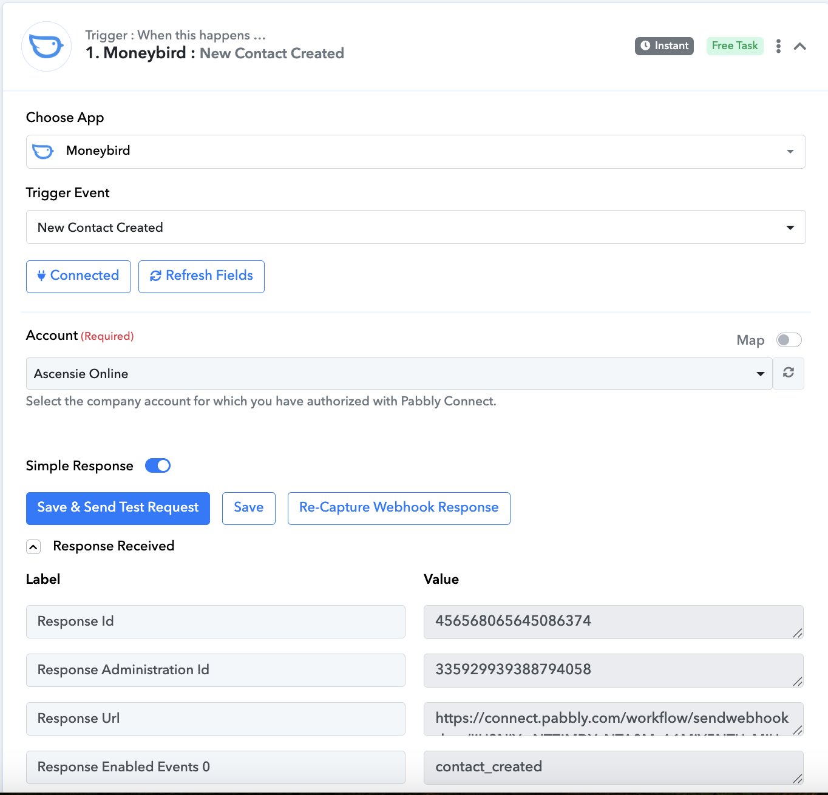Screen dimensions: 828x795
Task: Click the Instant clock badge
Action: coord(664,46)
